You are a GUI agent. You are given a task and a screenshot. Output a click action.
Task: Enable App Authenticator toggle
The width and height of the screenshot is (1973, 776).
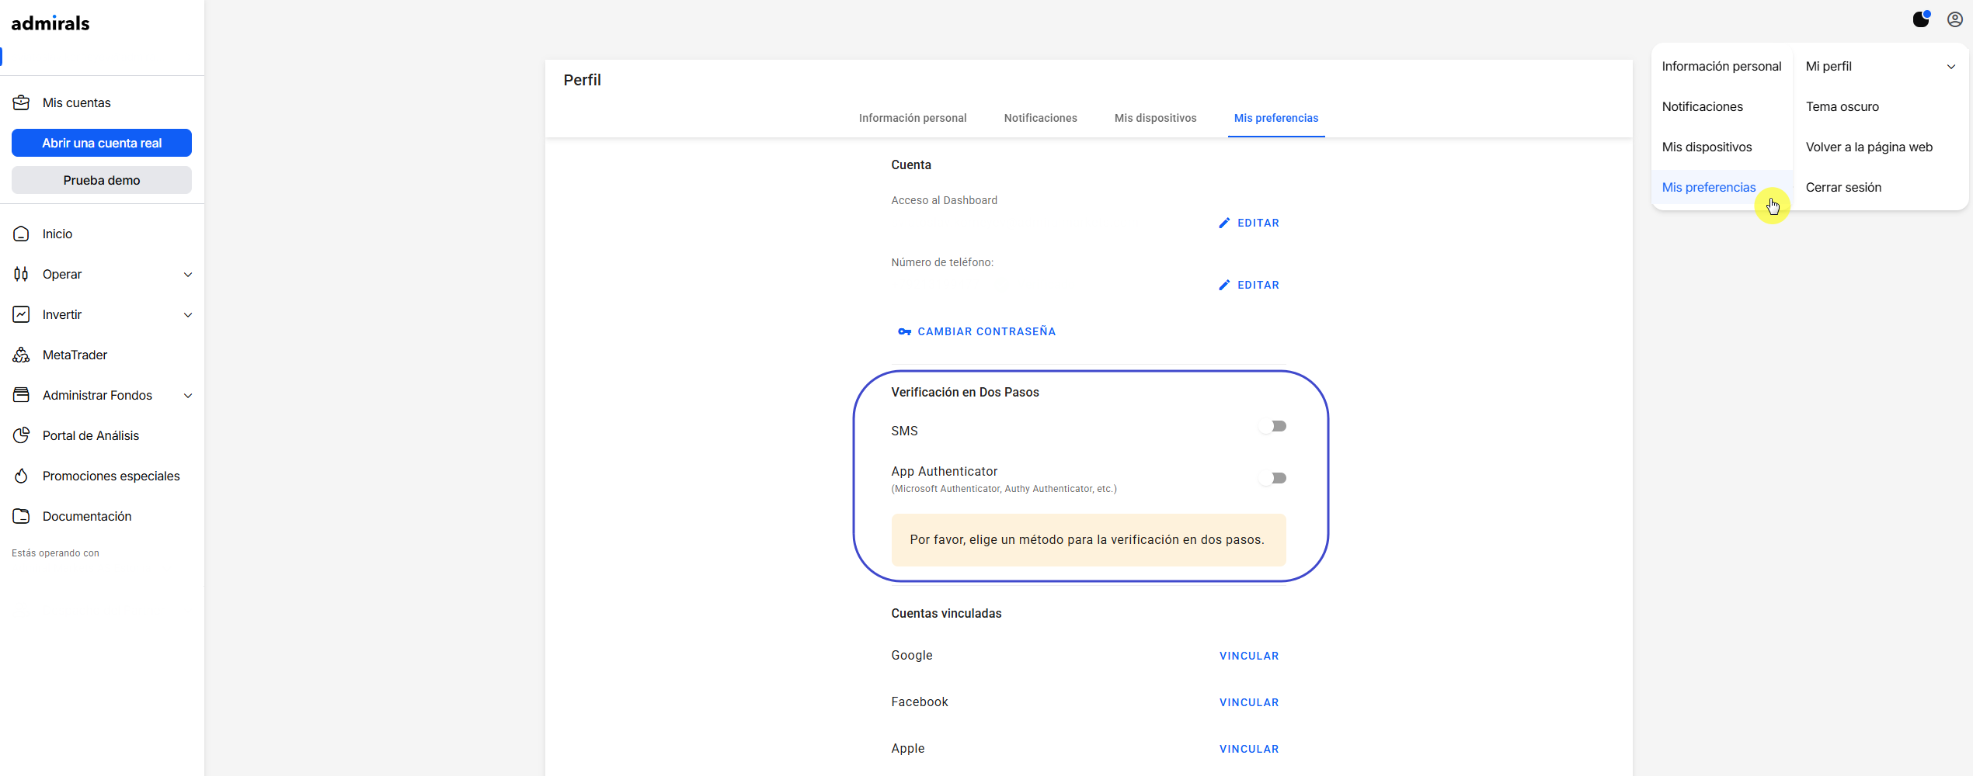1273,478
